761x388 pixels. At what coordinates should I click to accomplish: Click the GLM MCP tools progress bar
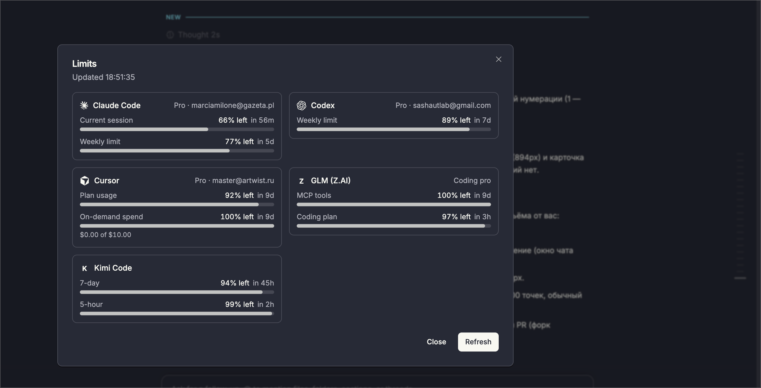[394, 204]
